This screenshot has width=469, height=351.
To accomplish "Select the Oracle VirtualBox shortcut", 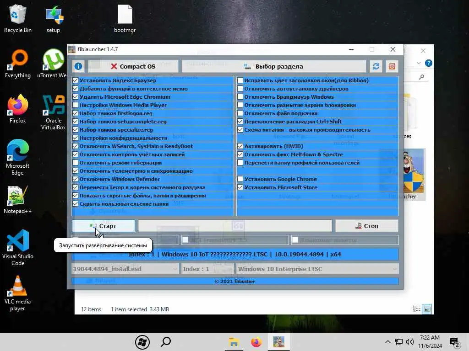I will (53, 112).
